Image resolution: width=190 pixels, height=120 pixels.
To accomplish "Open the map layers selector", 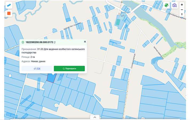I will (x=175, y=5).
